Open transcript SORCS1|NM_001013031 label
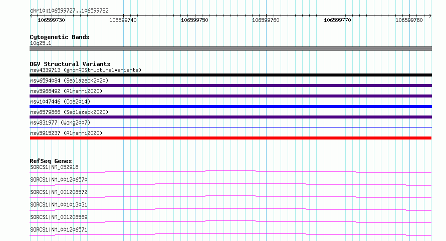The image size is (446, 241). coord(59,204)
